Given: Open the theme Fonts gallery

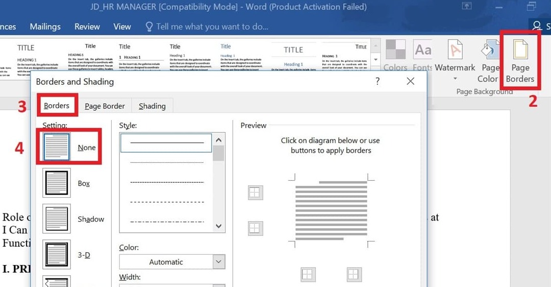Looking at the screenshot, I should [422, 55].
